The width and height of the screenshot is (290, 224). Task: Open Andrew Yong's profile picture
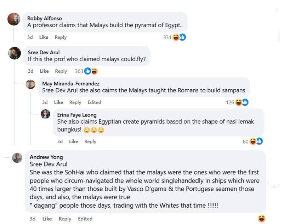pyautogui.click(x=17, y=158)
